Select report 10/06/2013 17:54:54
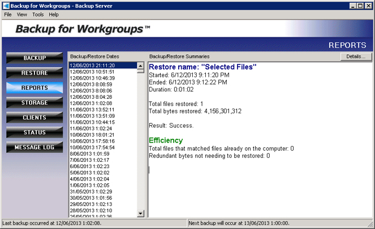Viewport: 375px width, 229px height. coord(103,147)
